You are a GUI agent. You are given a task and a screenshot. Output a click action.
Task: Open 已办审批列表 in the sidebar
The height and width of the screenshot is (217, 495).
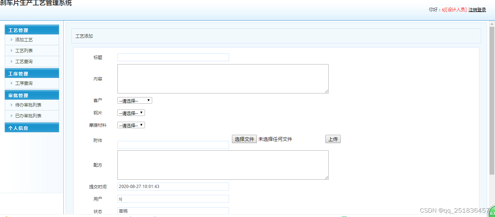(x=28, y=116)
